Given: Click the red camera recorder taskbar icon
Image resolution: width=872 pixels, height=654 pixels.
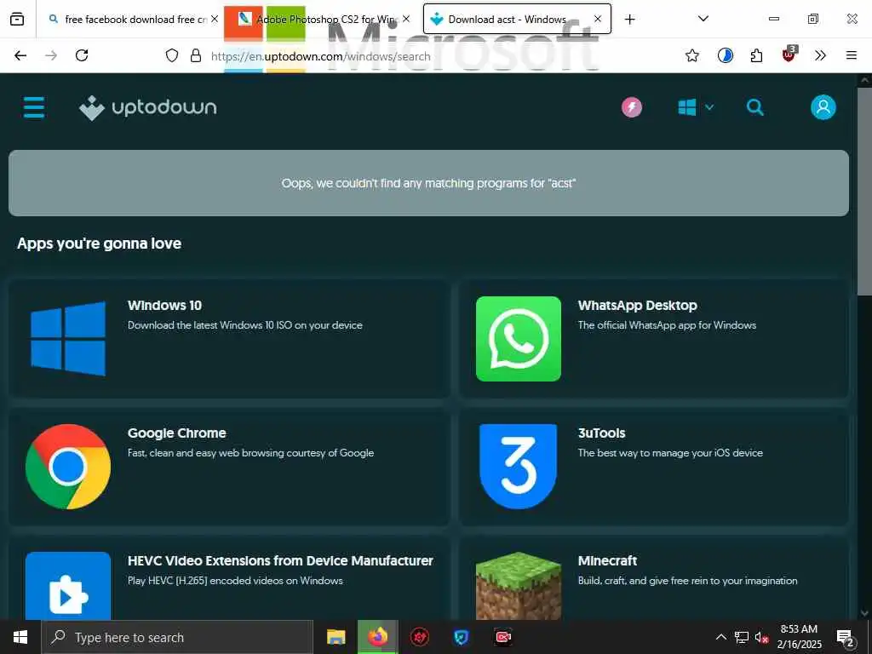Looking at the screenshot, I should [502, 637].
